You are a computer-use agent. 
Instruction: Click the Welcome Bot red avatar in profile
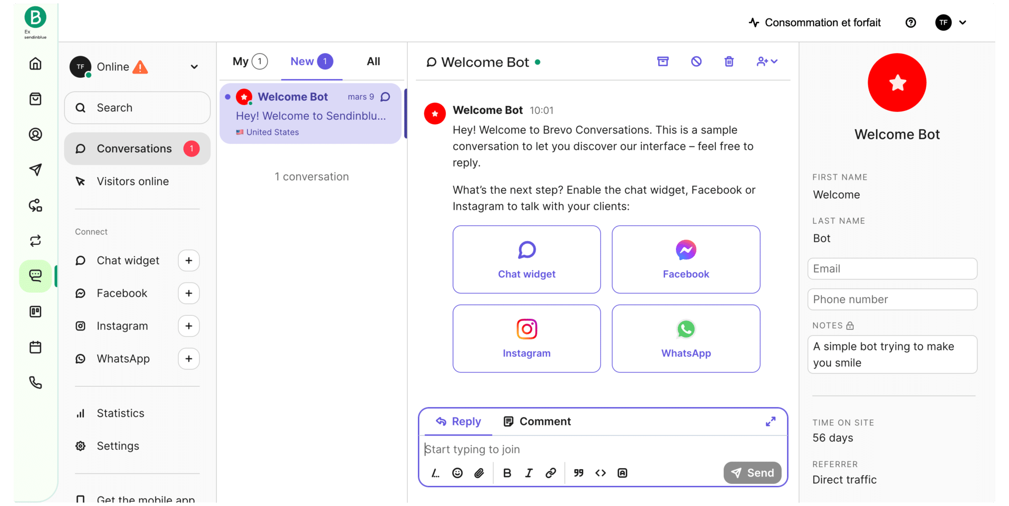click(x=897, y=83)
